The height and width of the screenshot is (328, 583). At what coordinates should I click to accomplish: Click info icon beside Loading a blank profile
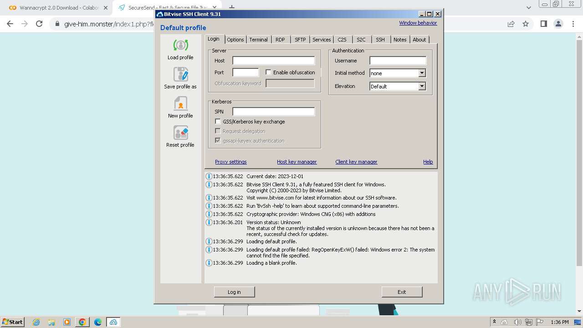pyautogui.click(x=209, y=263)
